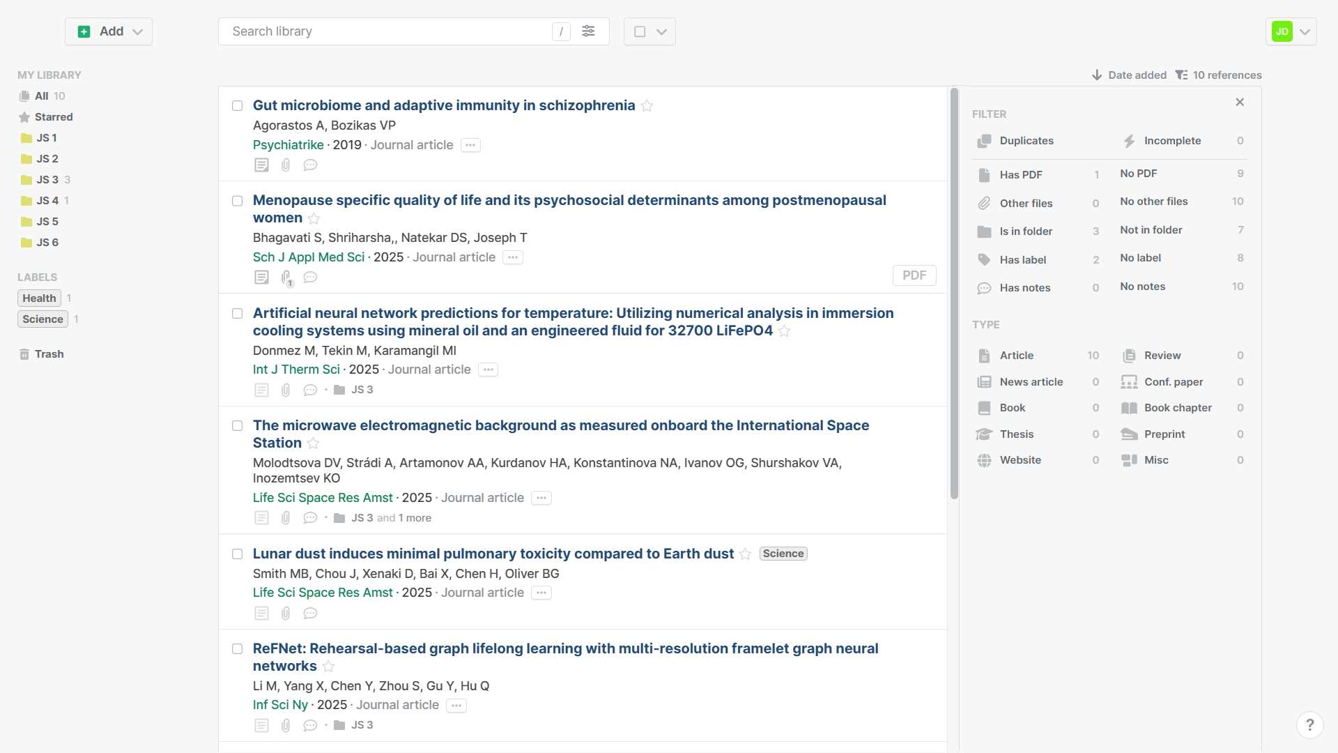Image resolution: width=1338 pixels, height=753 pixels.
Task: Click attachment paperclip on Menopause reference
Action: point(286,277)
